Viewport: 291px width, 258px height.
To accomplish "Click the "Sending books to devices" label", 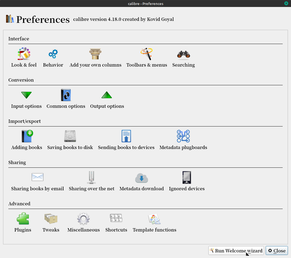I will [x=126, y=147].
